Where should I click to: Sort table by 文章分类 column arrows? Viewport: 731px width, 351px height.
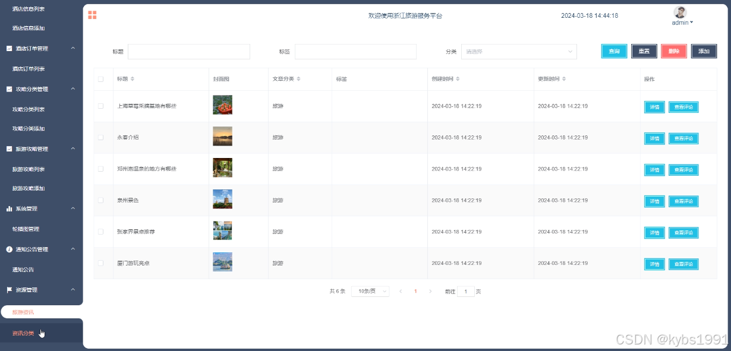tap(298, 79)
